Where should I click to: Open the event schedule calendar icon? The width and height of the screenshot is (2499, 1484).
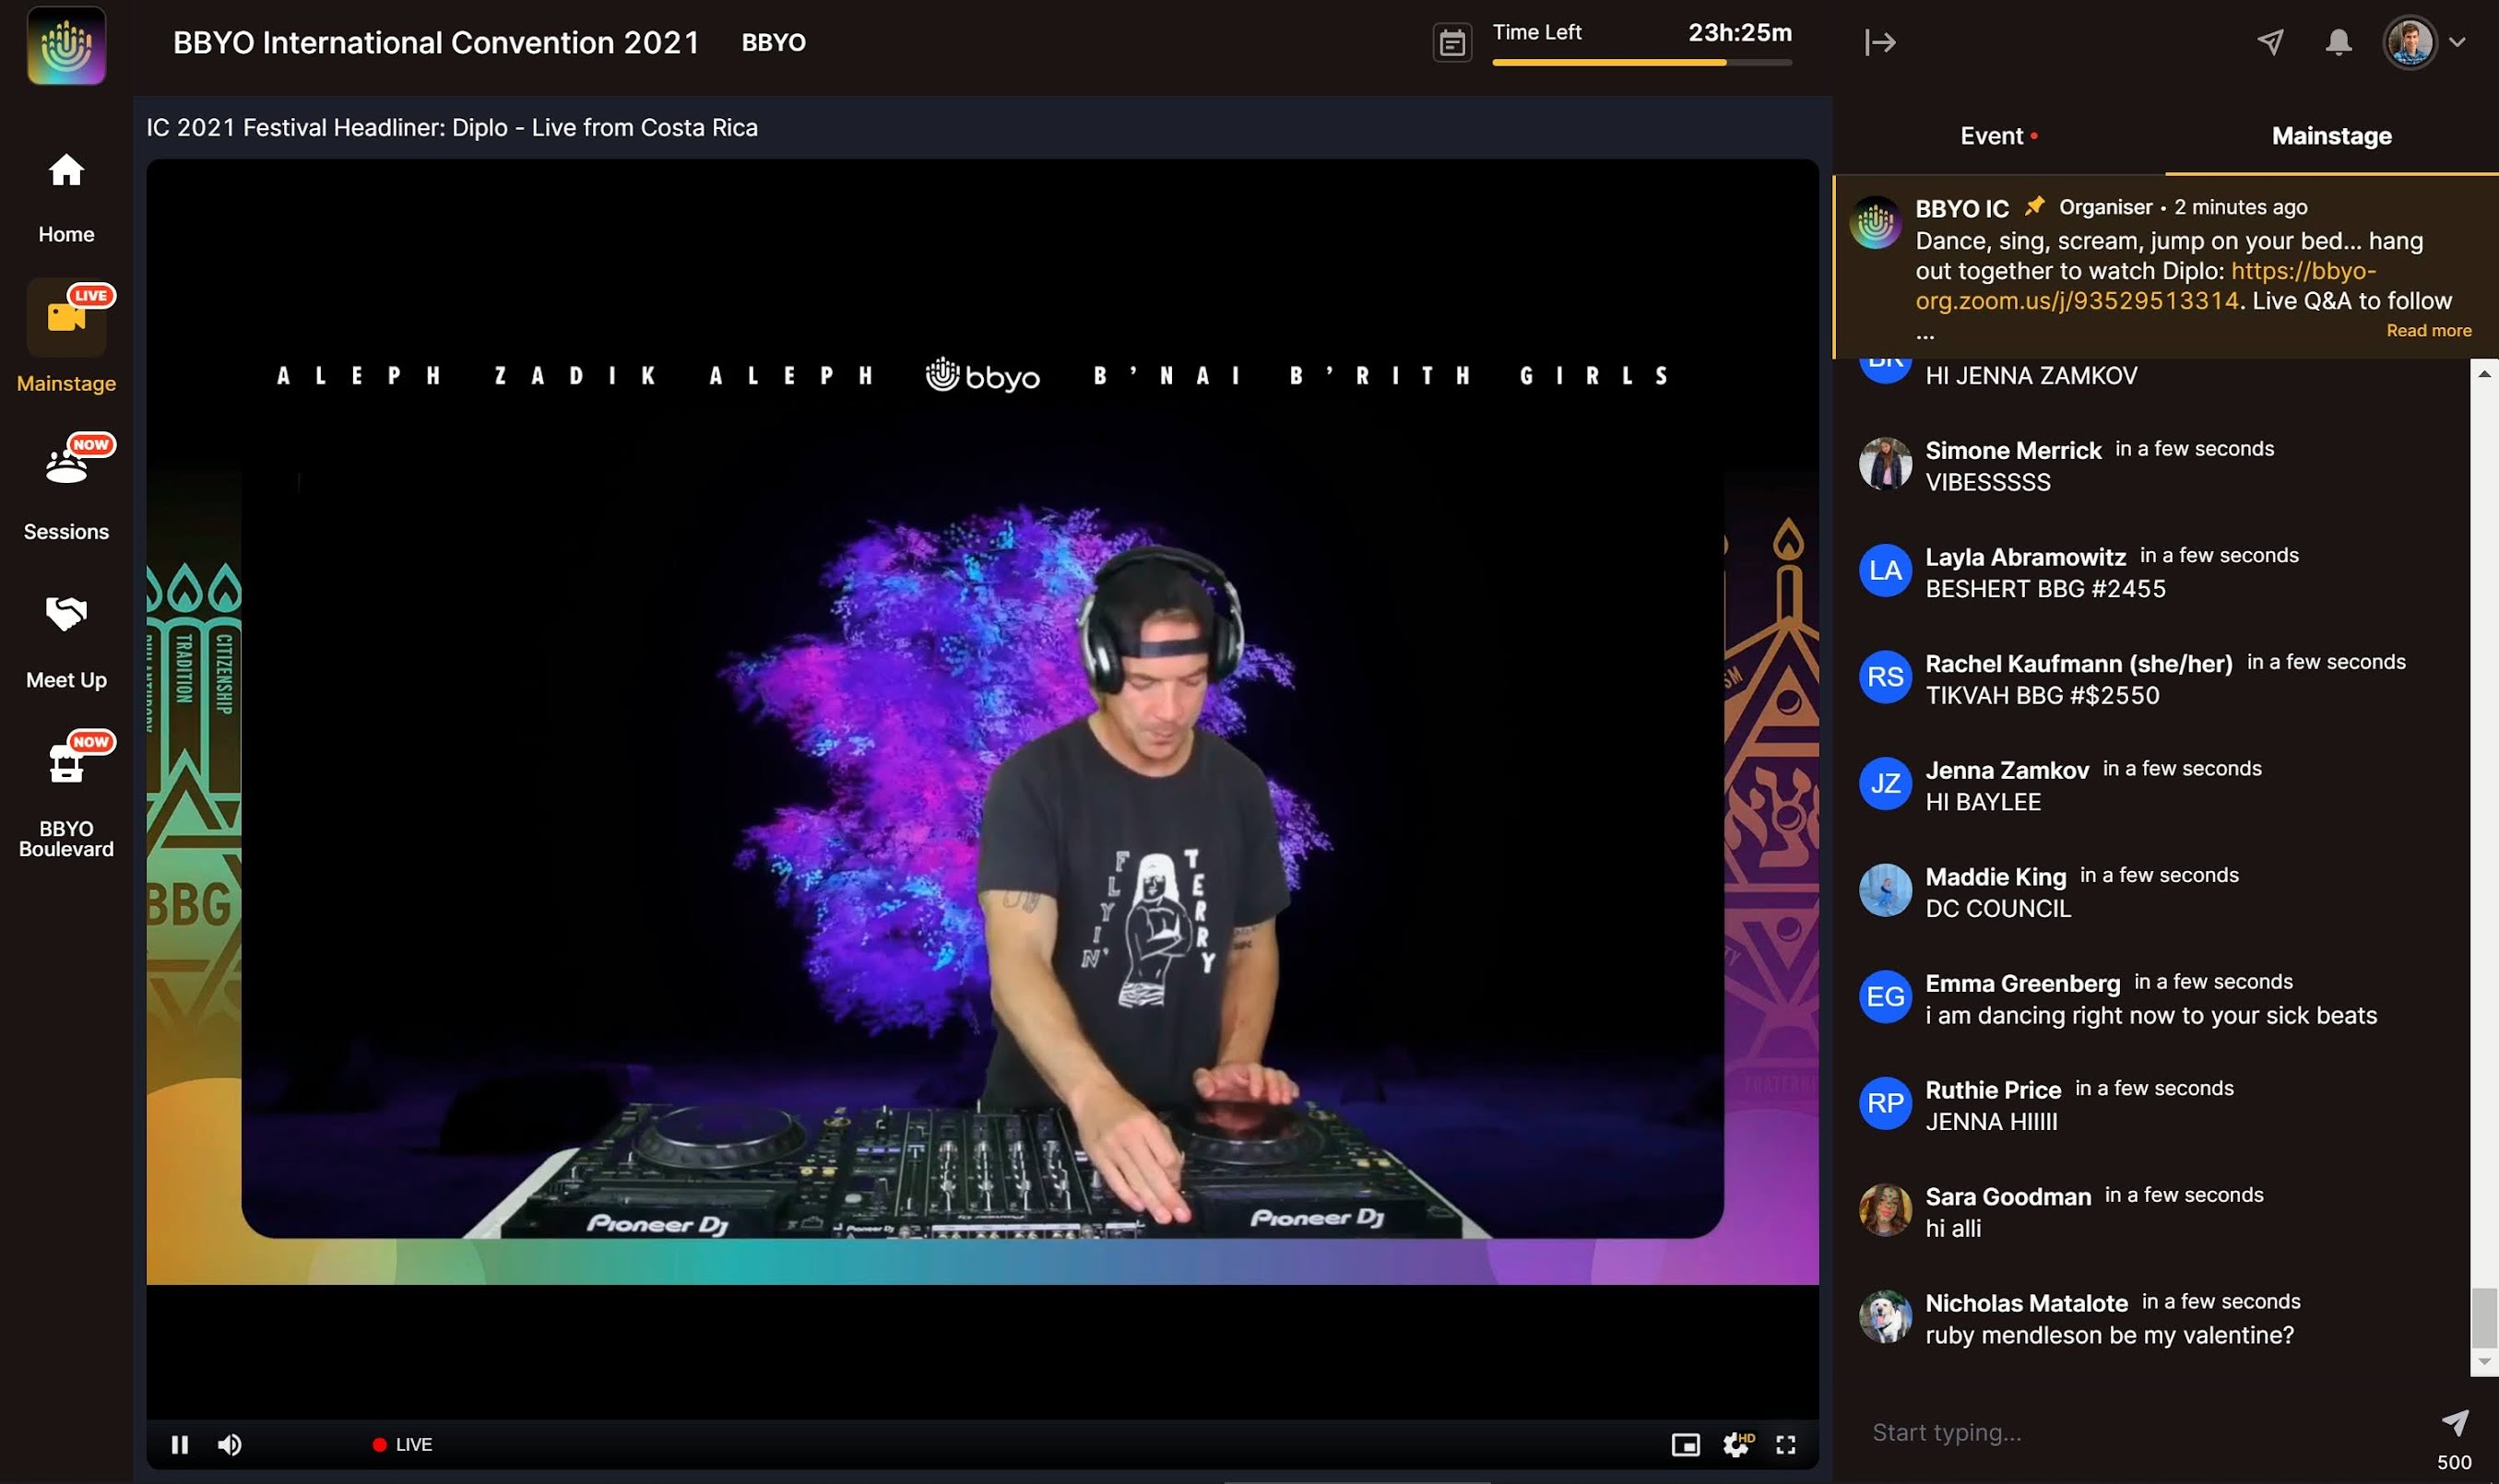pyautogui.click(x=1451, y=43)
